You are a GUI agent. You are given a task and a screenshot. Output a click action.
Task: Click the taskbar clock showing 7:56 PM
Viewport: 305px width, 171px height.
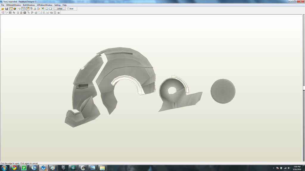click(297, 168)
